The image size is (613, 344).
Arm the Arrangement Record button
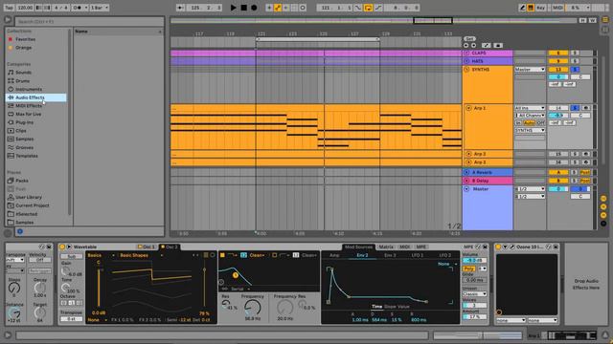pos(254,8)
